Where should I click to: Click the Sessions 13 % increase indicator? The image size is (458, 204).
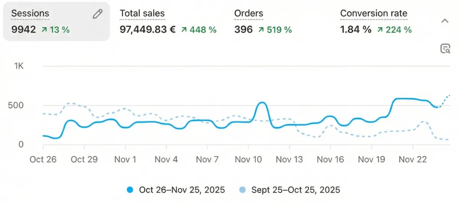click(x=55, y=30)
